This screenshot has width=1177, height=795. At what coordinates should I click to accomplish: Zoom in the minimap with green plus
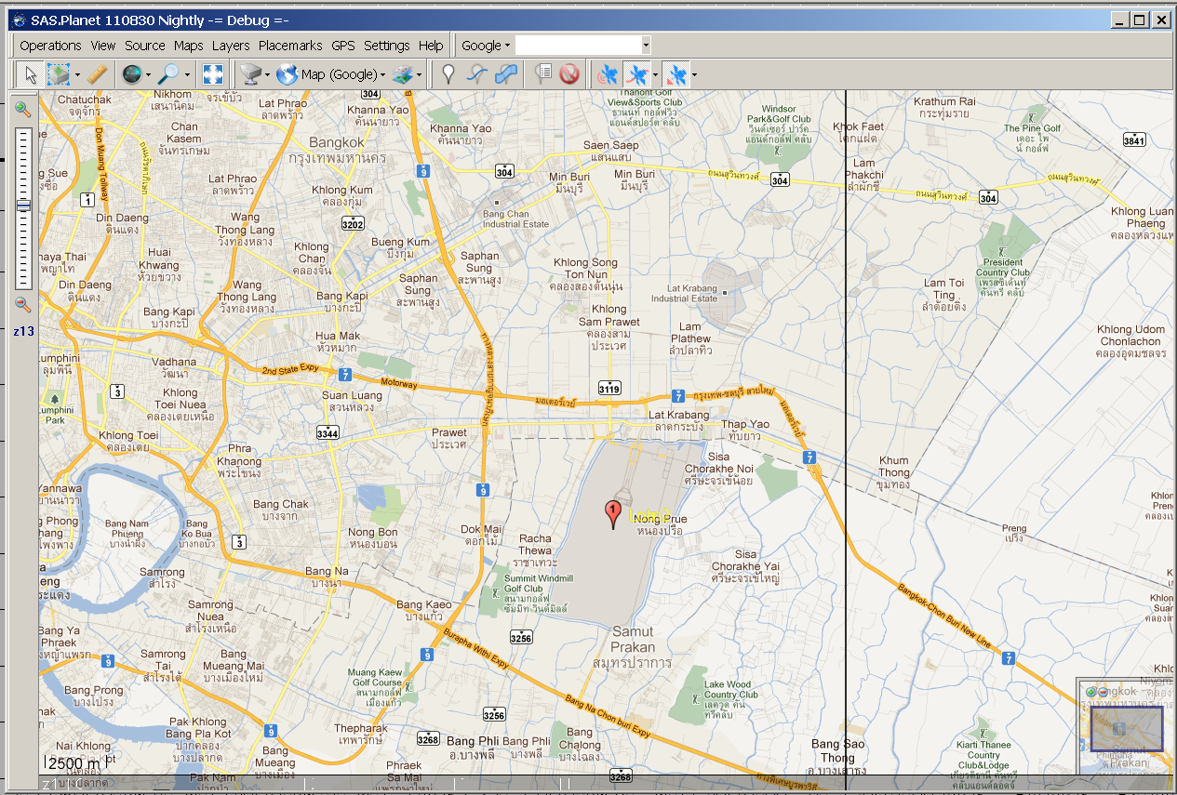tap(1090, 692)
